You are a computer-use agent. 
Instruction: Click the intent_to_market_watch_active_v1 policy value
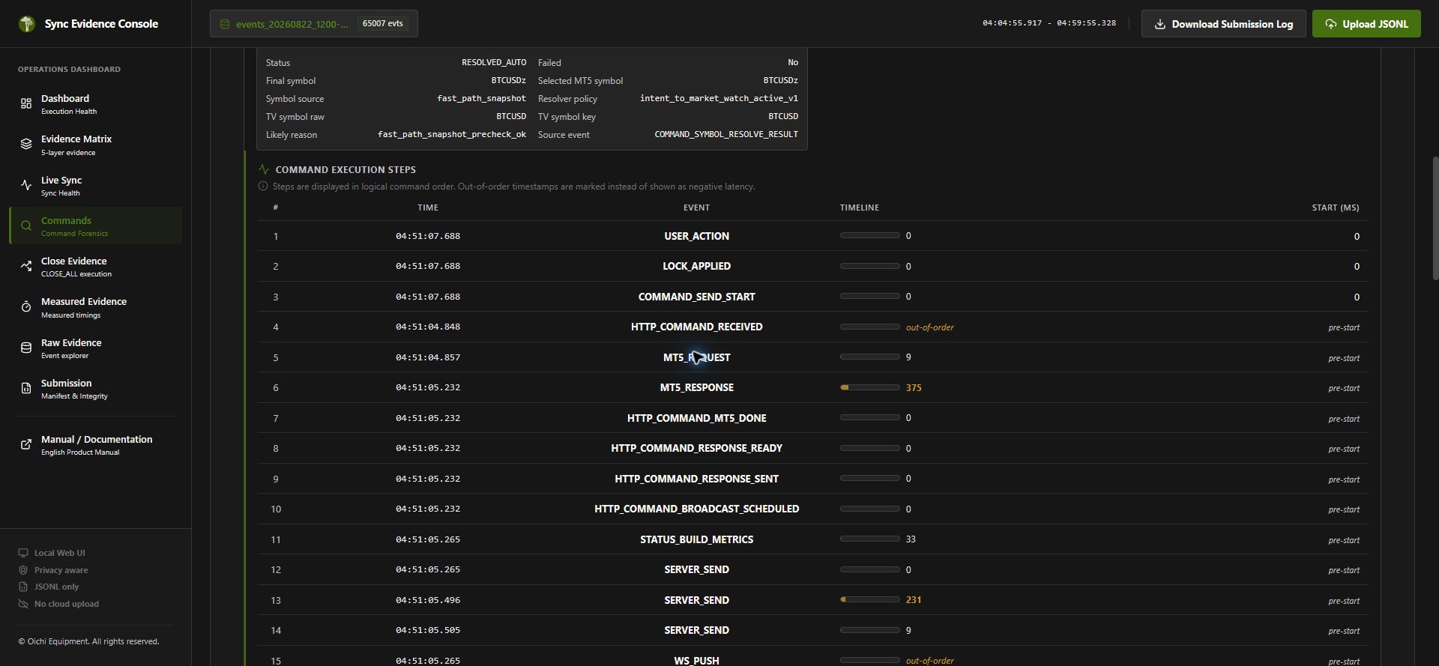719,98
